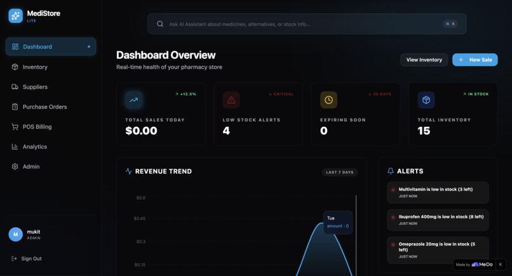512x276 pixels.
Task: Click the $0.6 axis label on chart
Action: (141, 198)
